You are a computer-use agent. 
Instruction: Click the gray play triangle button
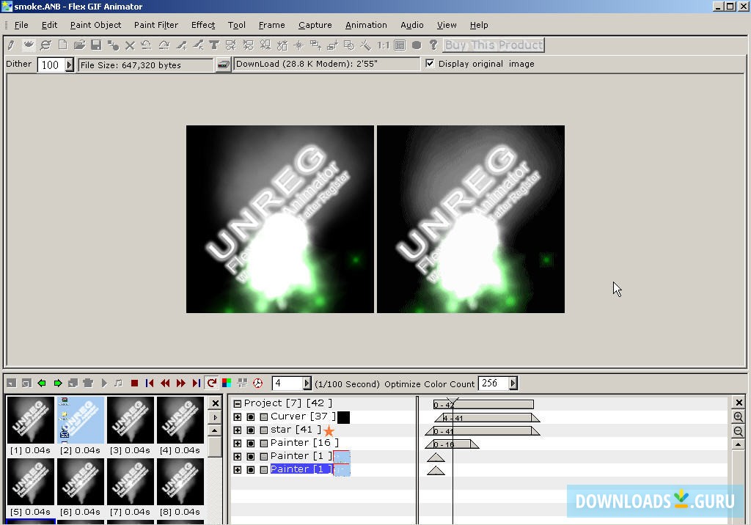[x=104, y=383]
